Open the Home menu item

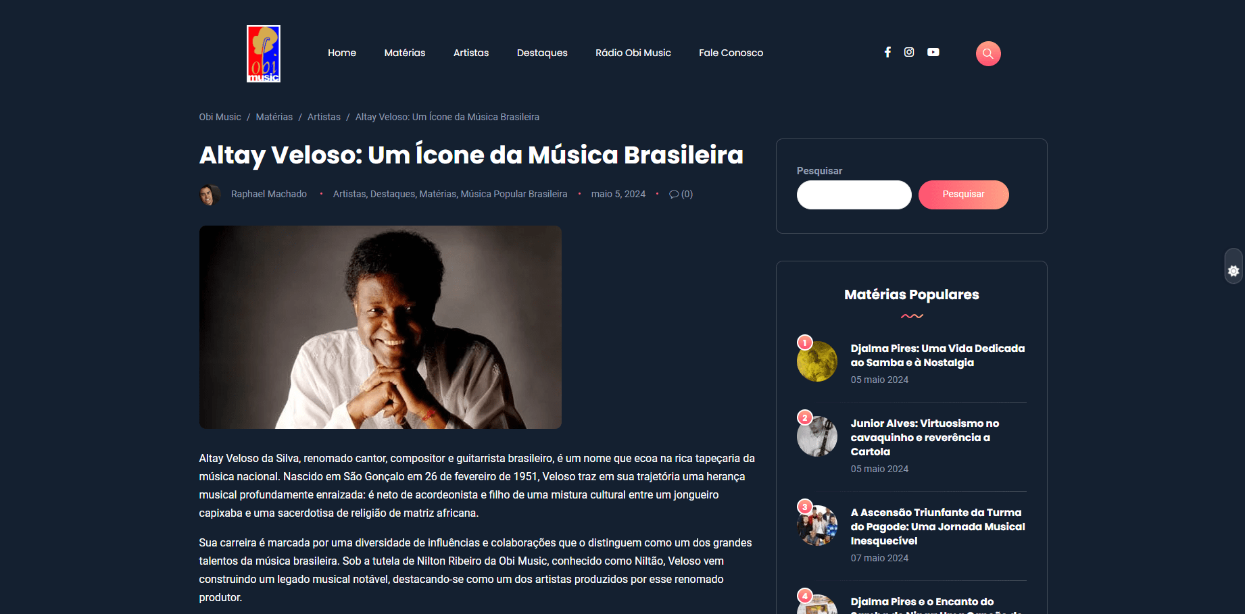tap(342, 53)
